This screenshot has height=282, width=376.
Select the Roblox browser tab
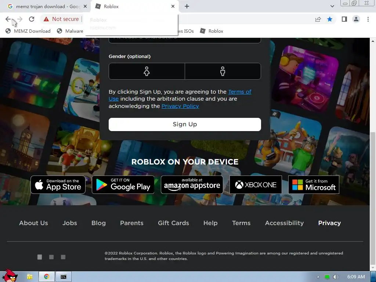pos(134,7)
